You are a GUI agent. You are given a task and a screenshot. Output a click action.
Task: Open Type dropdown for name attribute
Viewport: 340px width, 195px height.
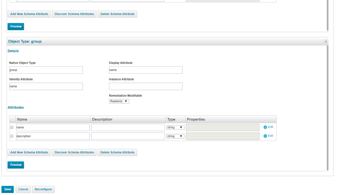175,127
